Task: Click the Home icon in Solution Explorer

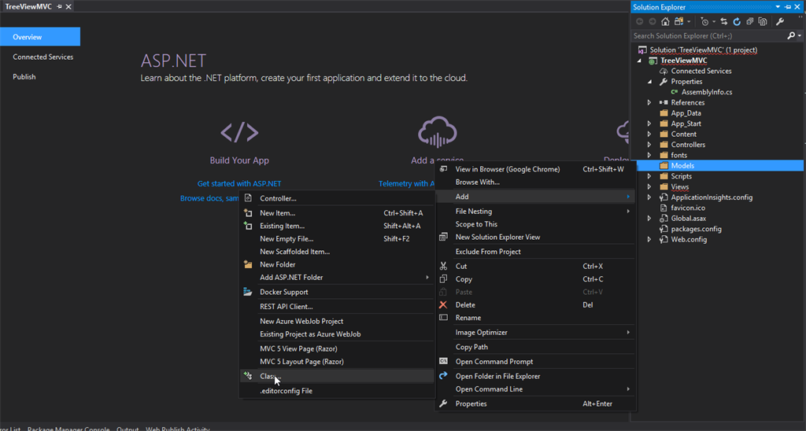Action: click(x=667, y=21)
